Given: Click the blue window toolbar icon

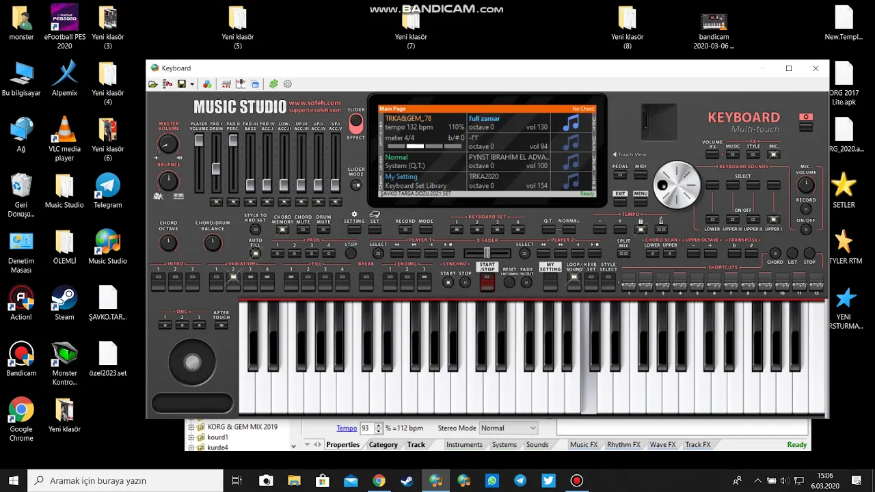Looking at the screenshot, I should pyautogui.click(x=255, y=84).
